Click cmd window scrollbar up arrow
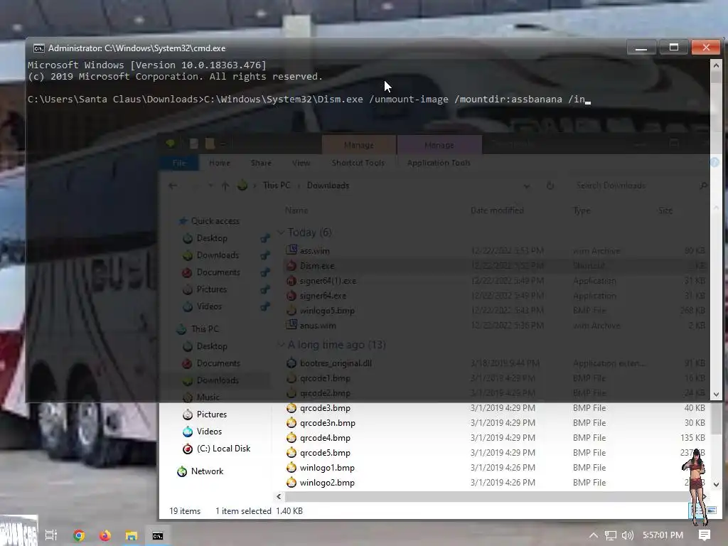This screenshot has height=546, width=728. 716,65
